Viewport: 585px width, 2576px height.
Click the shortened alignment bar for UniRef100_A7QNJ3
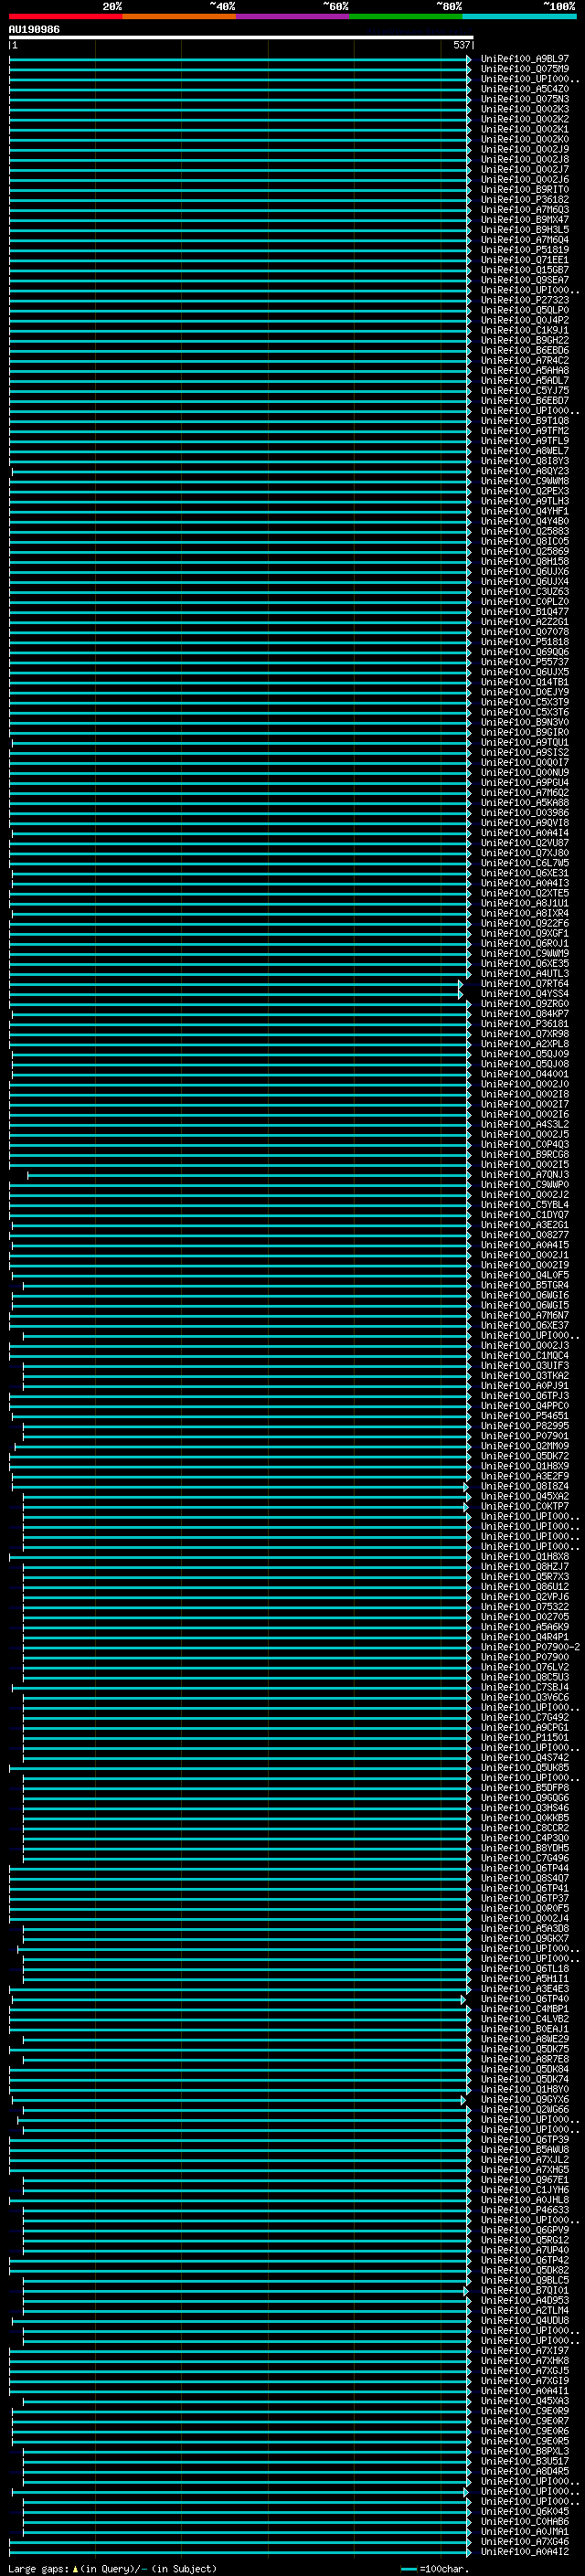click(249, 1175)
